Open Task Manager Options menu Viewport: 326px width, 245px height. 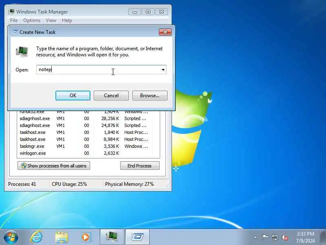(32, 20)
